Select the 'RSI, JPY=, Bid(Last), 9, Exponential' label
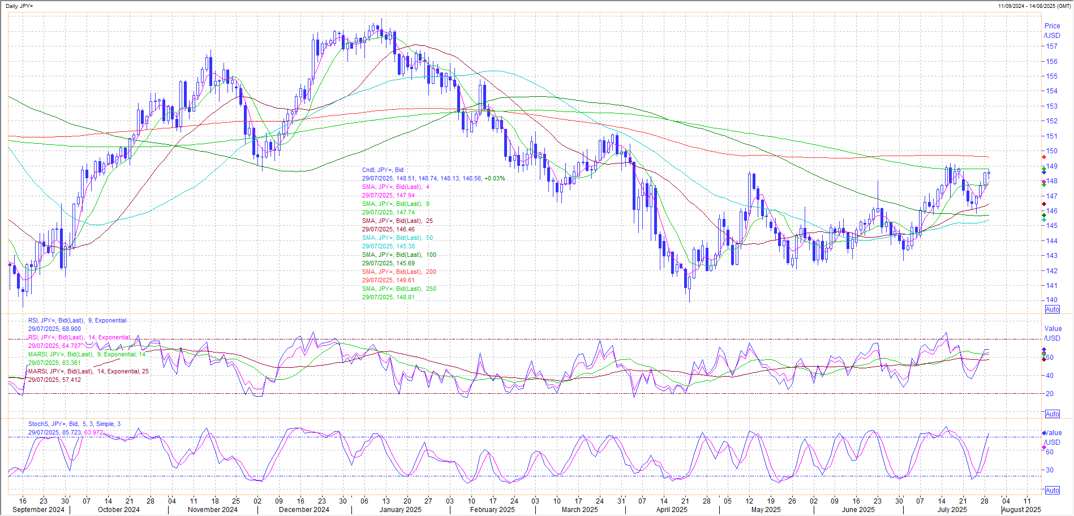The height and width of the screenshot is (516, 1074). tap(78, 320)
